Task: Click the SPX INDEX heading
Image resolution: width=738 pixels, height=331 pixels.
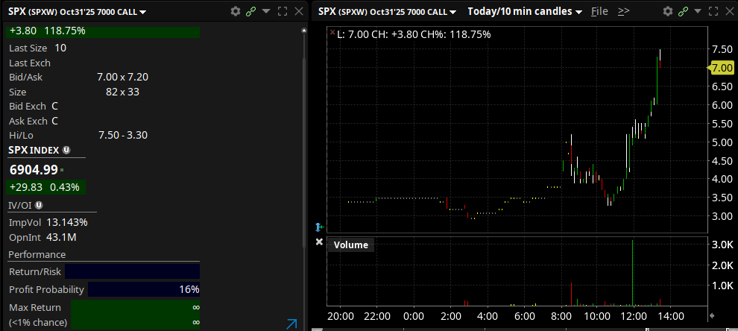Action: coord(34,150)
